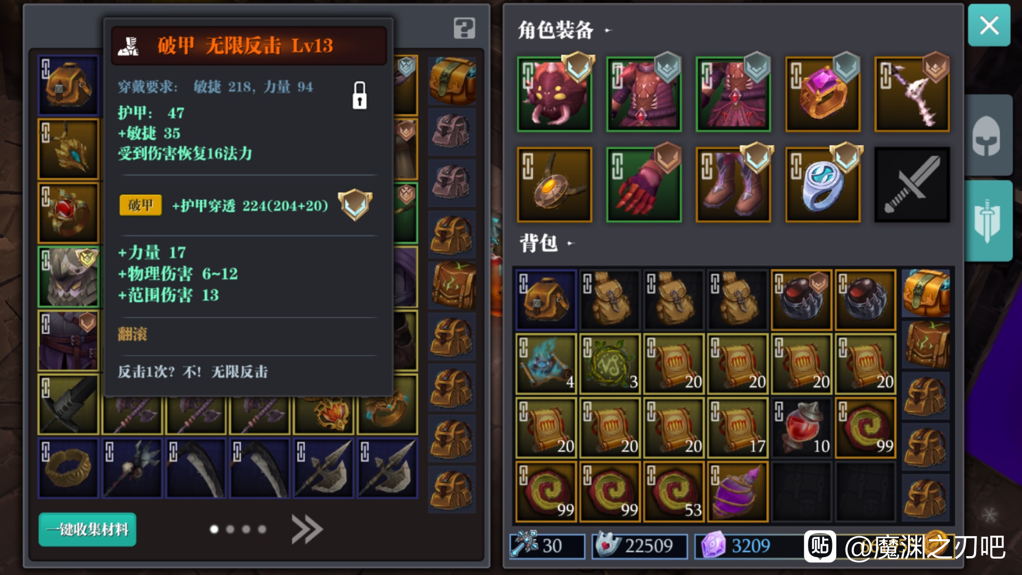Select the purple potion bottle item

pos(737,492)
